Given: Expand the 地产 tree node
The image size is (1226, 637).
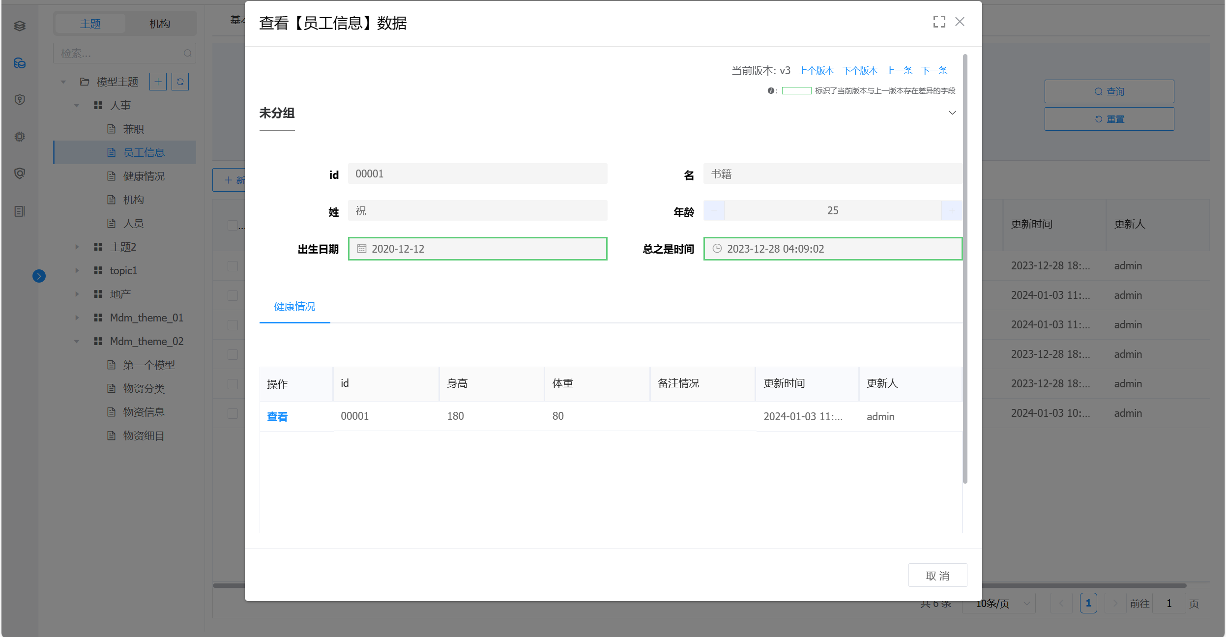Looking at the screenshot, I should pyautogui.click(x=77, y=294).
